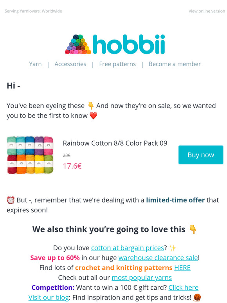Click the Buy now button

[201, 155]
